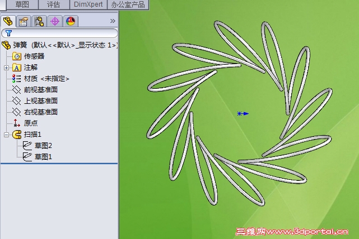The image size is (359, 239).
Task: Open the FeatureManager design tree tab
Action: tap(8, 21)
